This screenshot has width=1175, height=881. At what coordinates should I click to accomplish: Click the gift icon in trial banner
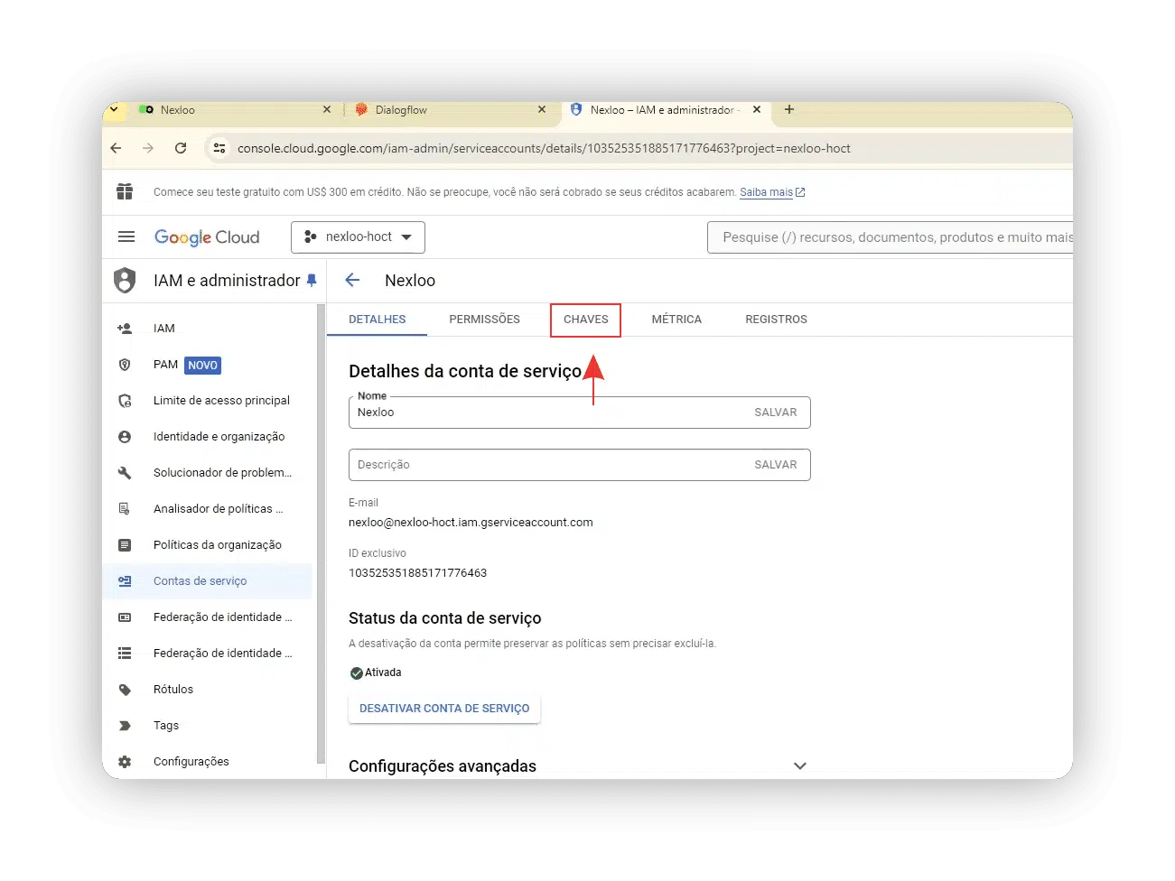coord(125,191)
